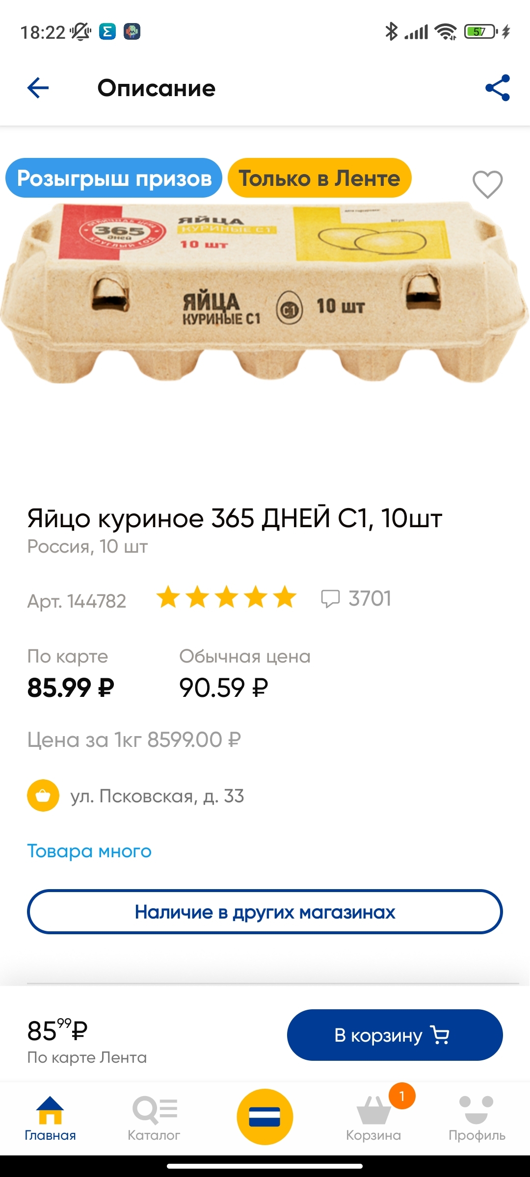
Task: Tap the five-star rating
Action: (226, 598)
